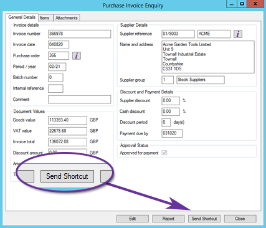Select the Stock Suppliers group name field
This screenshot has height=228, width=266.
(201, 80)
